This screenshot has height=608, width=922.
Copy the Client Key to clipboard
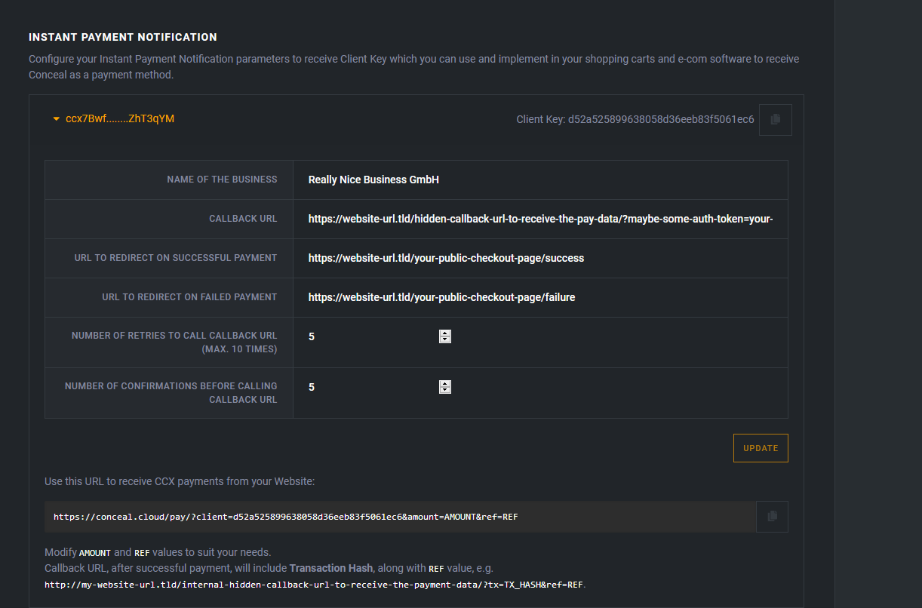775,120
